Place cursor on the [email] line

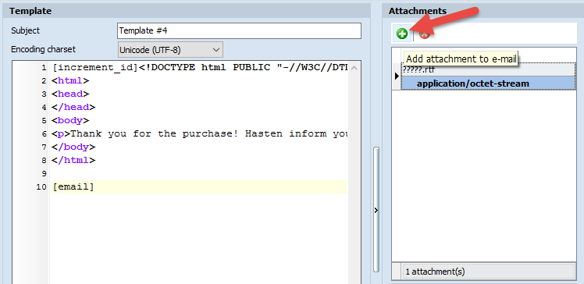pos(200,186)
